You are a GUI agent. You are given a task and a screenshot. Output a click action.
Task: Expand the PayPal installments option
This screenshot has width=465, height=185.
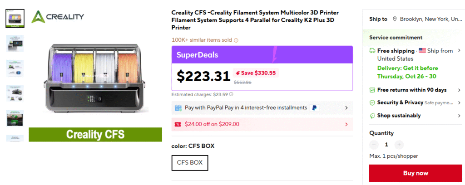coord(346,108)
